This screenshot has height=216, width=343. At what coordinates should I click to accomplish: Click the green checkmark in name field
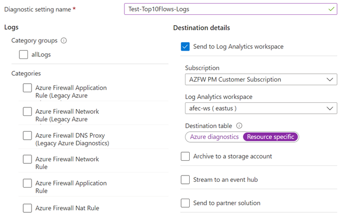click(331, 9)
